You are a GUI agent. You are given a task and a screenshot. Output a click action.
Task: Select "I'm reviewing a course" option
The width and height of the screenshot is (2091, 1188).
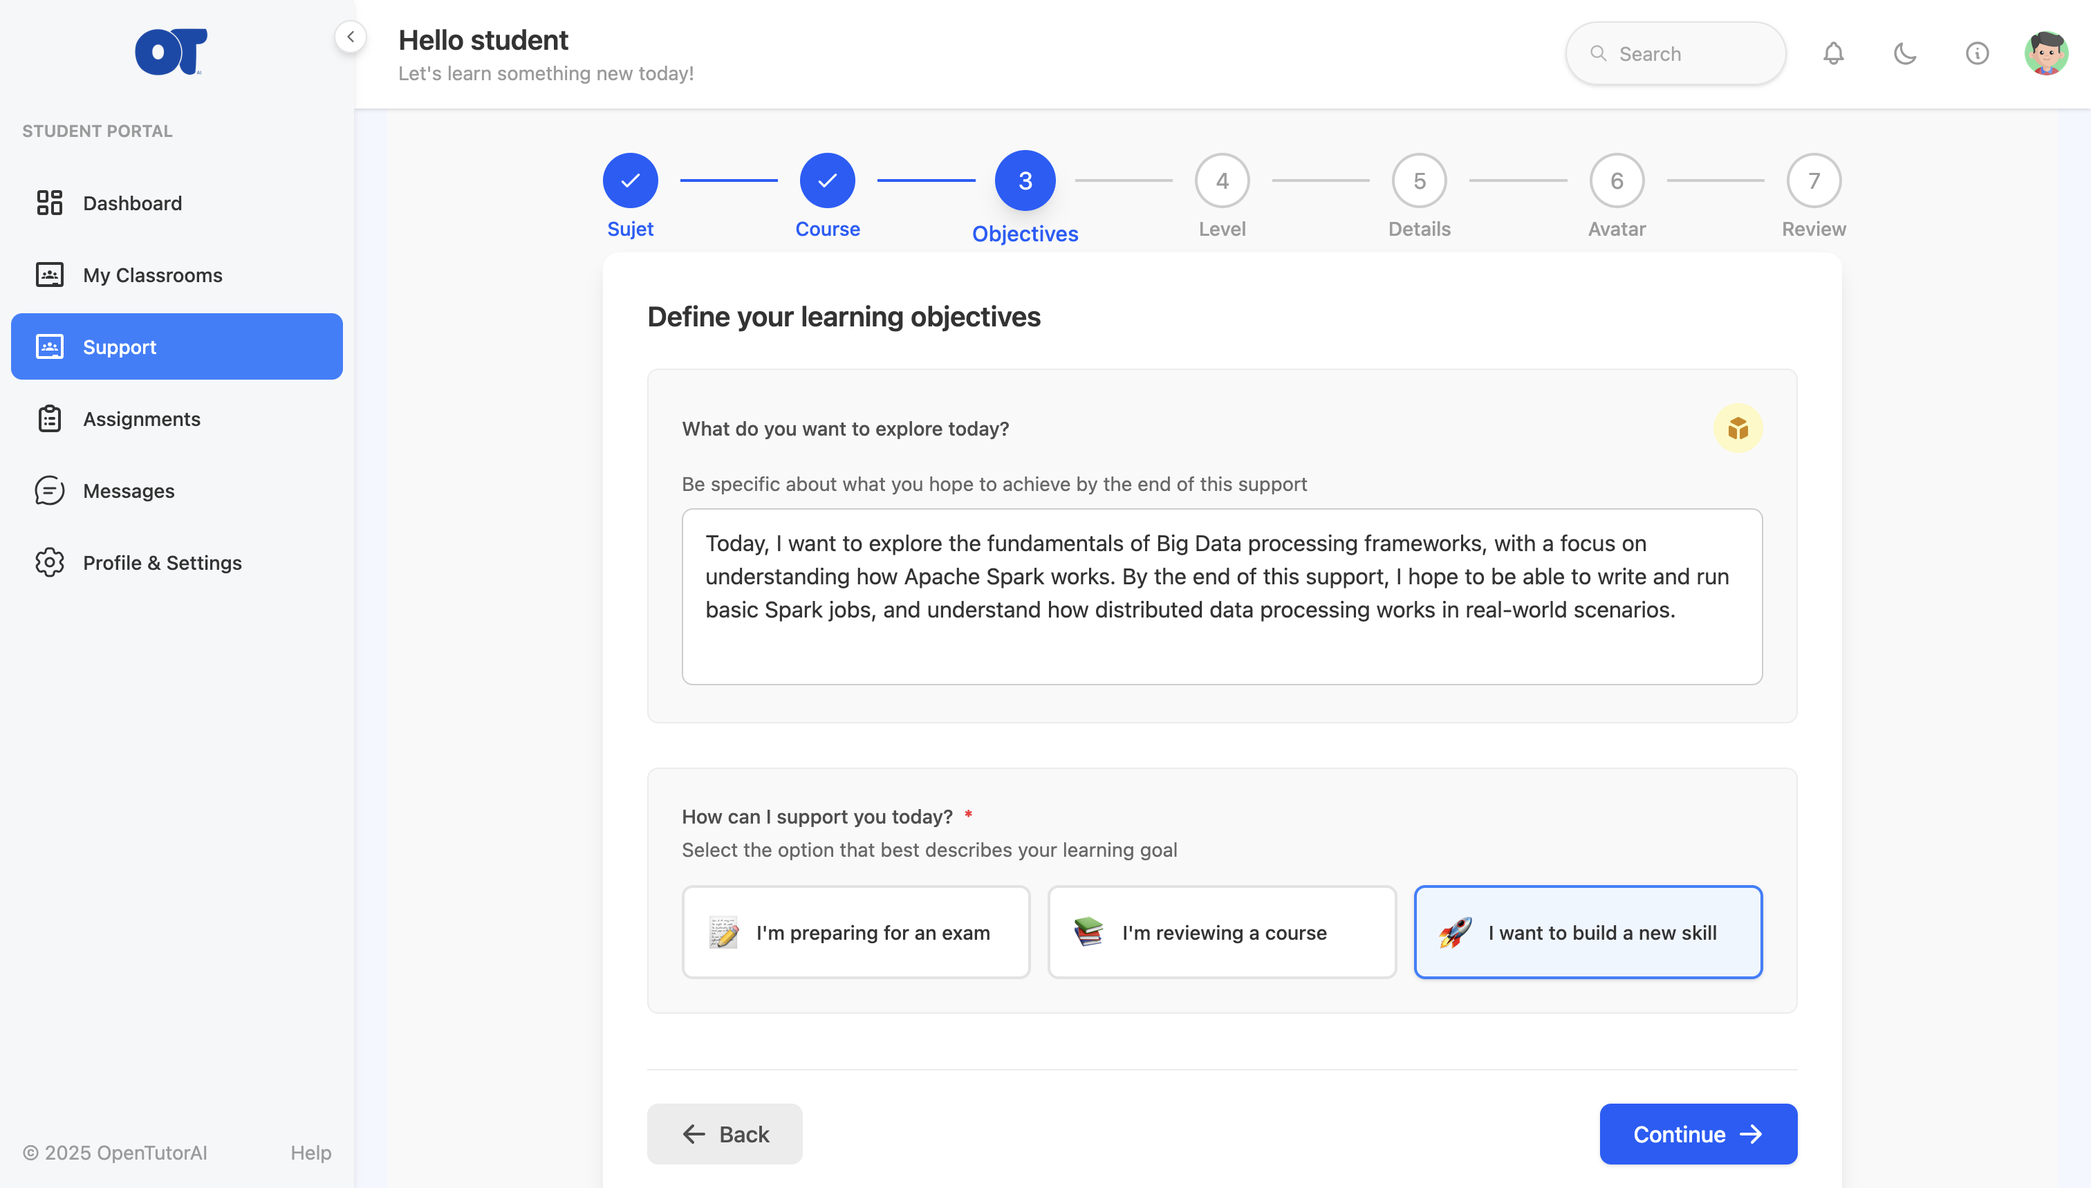[x=1221, y=931]
